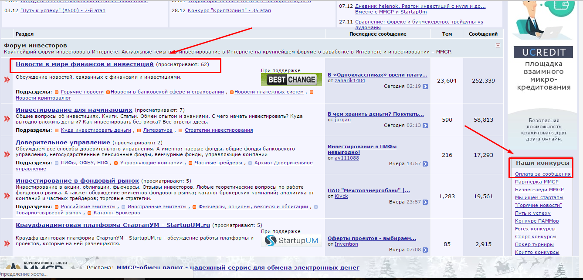Click the red arrows icon beside Доверительное управление
The height and width of the screenshot is (280, 583).
(x=7, y=154)
